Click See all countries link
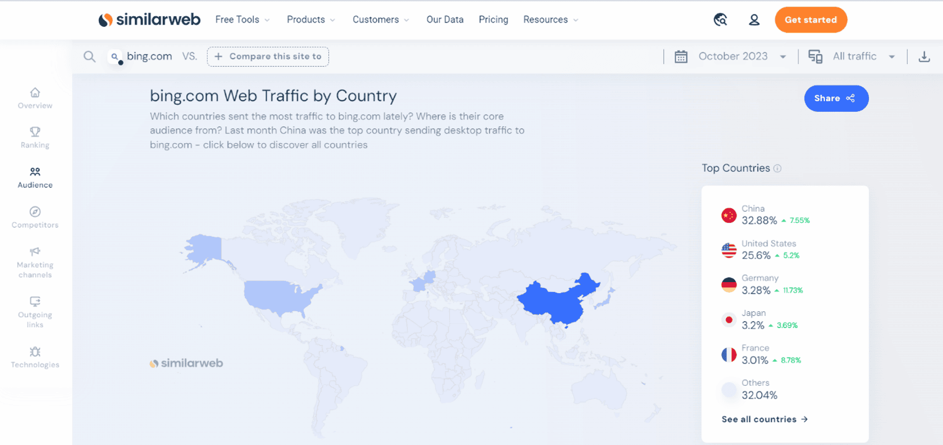The height and width of the screenshot is (445, 943). (764, 419)
